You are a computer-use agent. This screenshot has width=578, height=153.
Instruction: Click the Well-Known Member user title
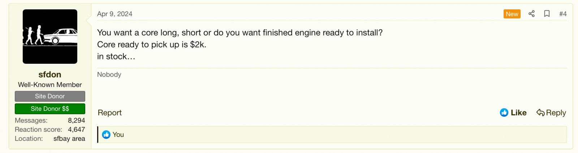pos(50,85)
